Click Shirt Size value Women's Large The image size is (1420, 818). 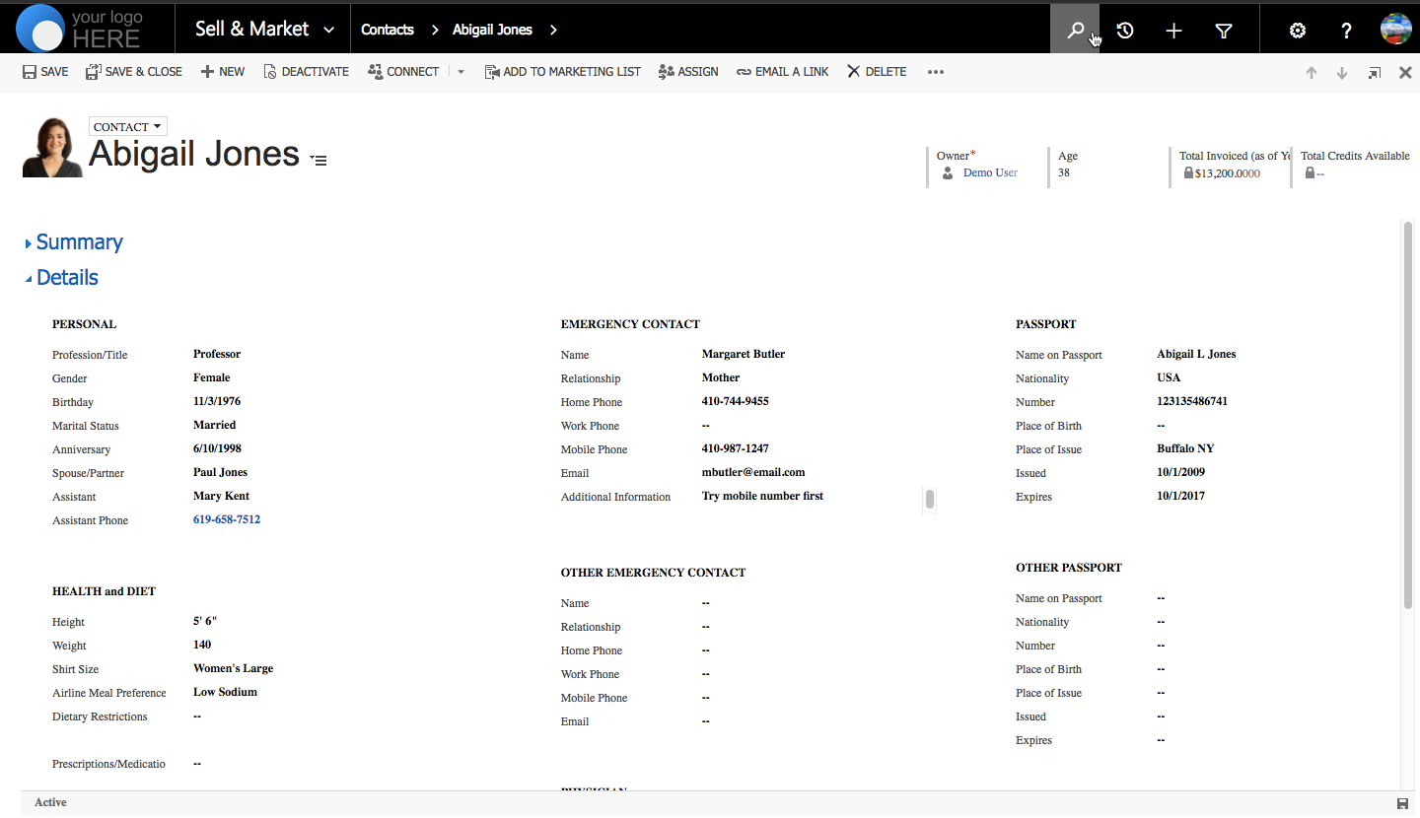[234, 668]
